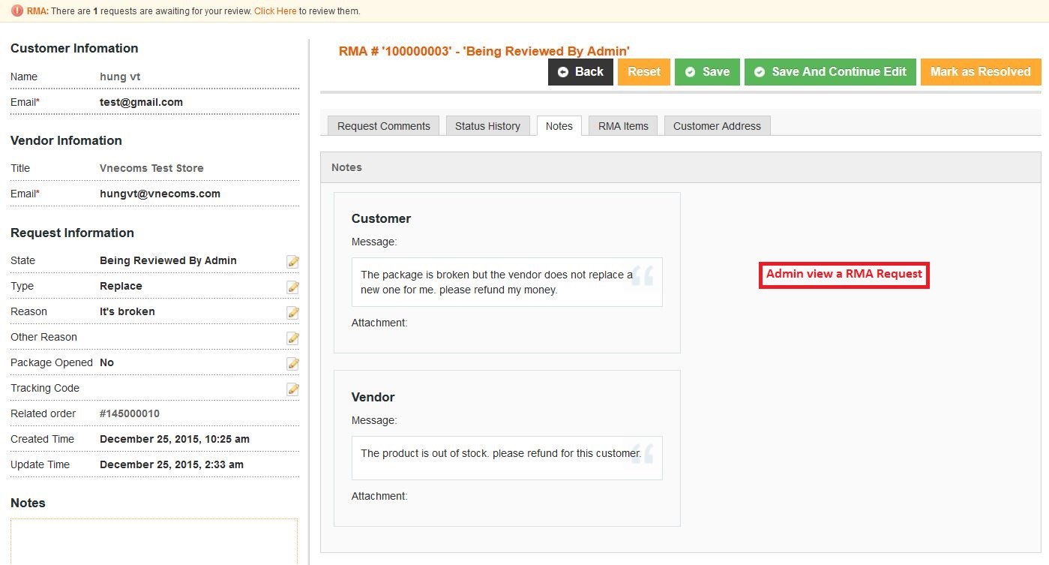Edit the State field pencil icon
The image size is (1049, 565).
click(x=293, y=261)
